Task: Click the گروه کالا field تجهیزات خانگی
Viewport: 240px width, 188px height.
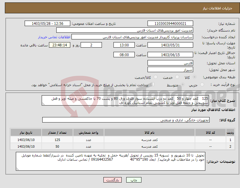Action: (126, 120)
